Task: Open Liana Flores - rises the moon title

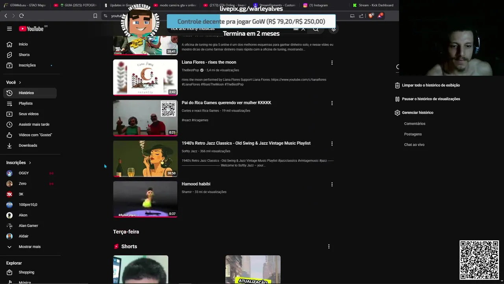Action: tap(209, 62)
